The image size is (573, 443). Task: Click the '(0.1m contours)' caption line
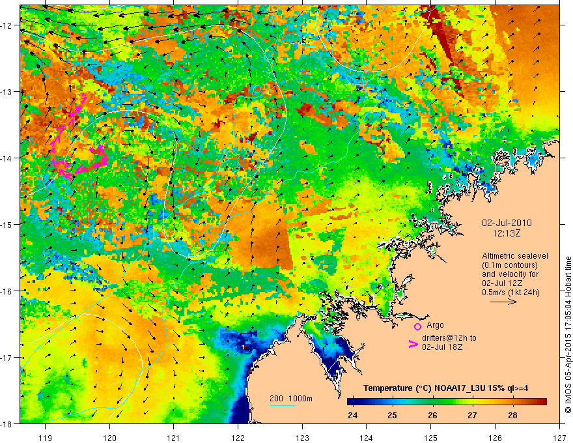click(510, 265)
